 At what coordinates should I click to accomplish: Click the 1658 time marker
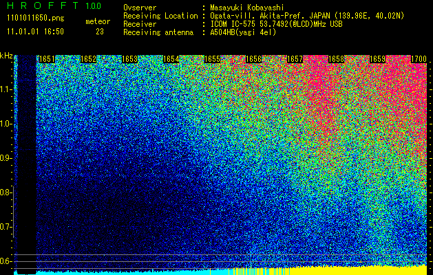point(337,59)
